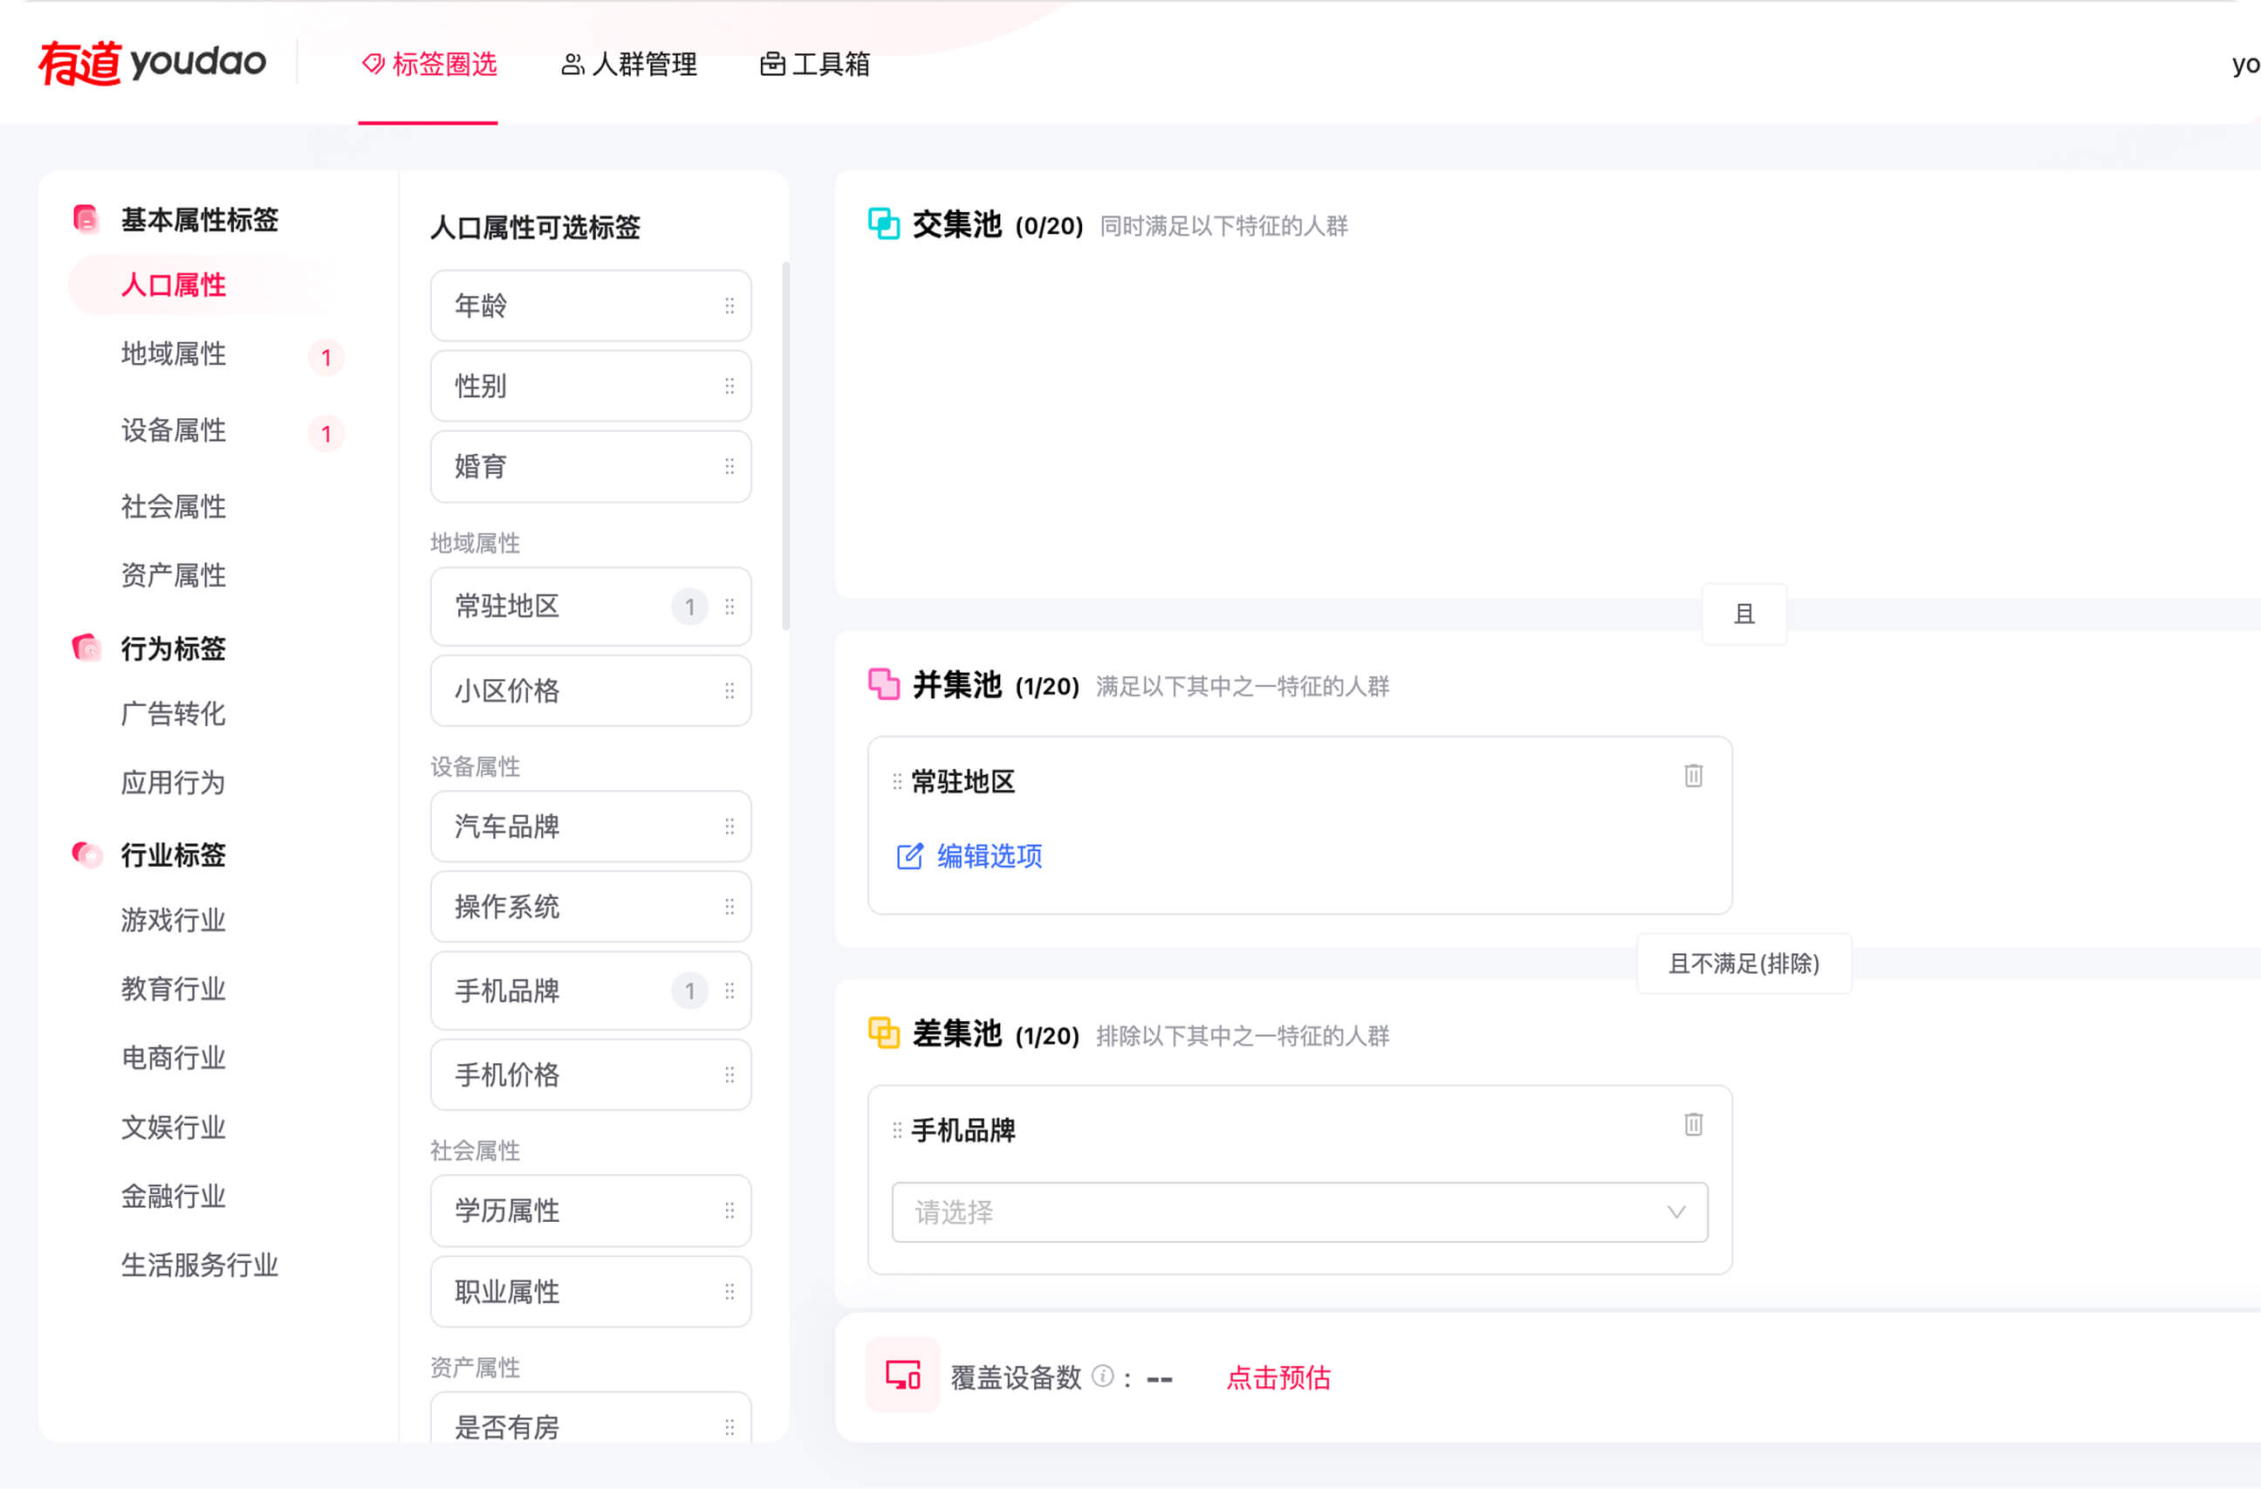
Task: Click the youdao logo
Action: [152, 63]
